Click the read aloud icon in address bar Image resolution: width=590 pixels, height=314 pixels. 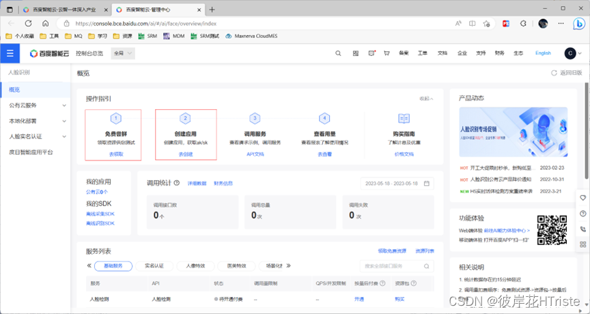(458, 23)
